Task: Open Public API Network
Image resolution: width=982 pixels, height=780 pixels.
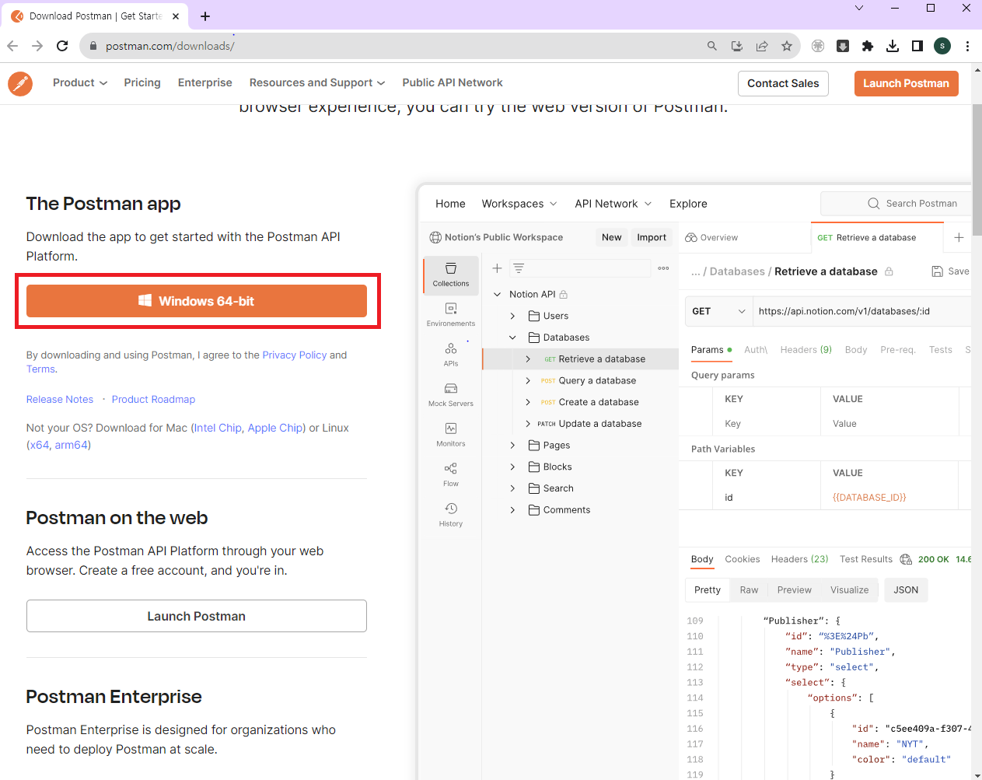Action: (453, 82)
